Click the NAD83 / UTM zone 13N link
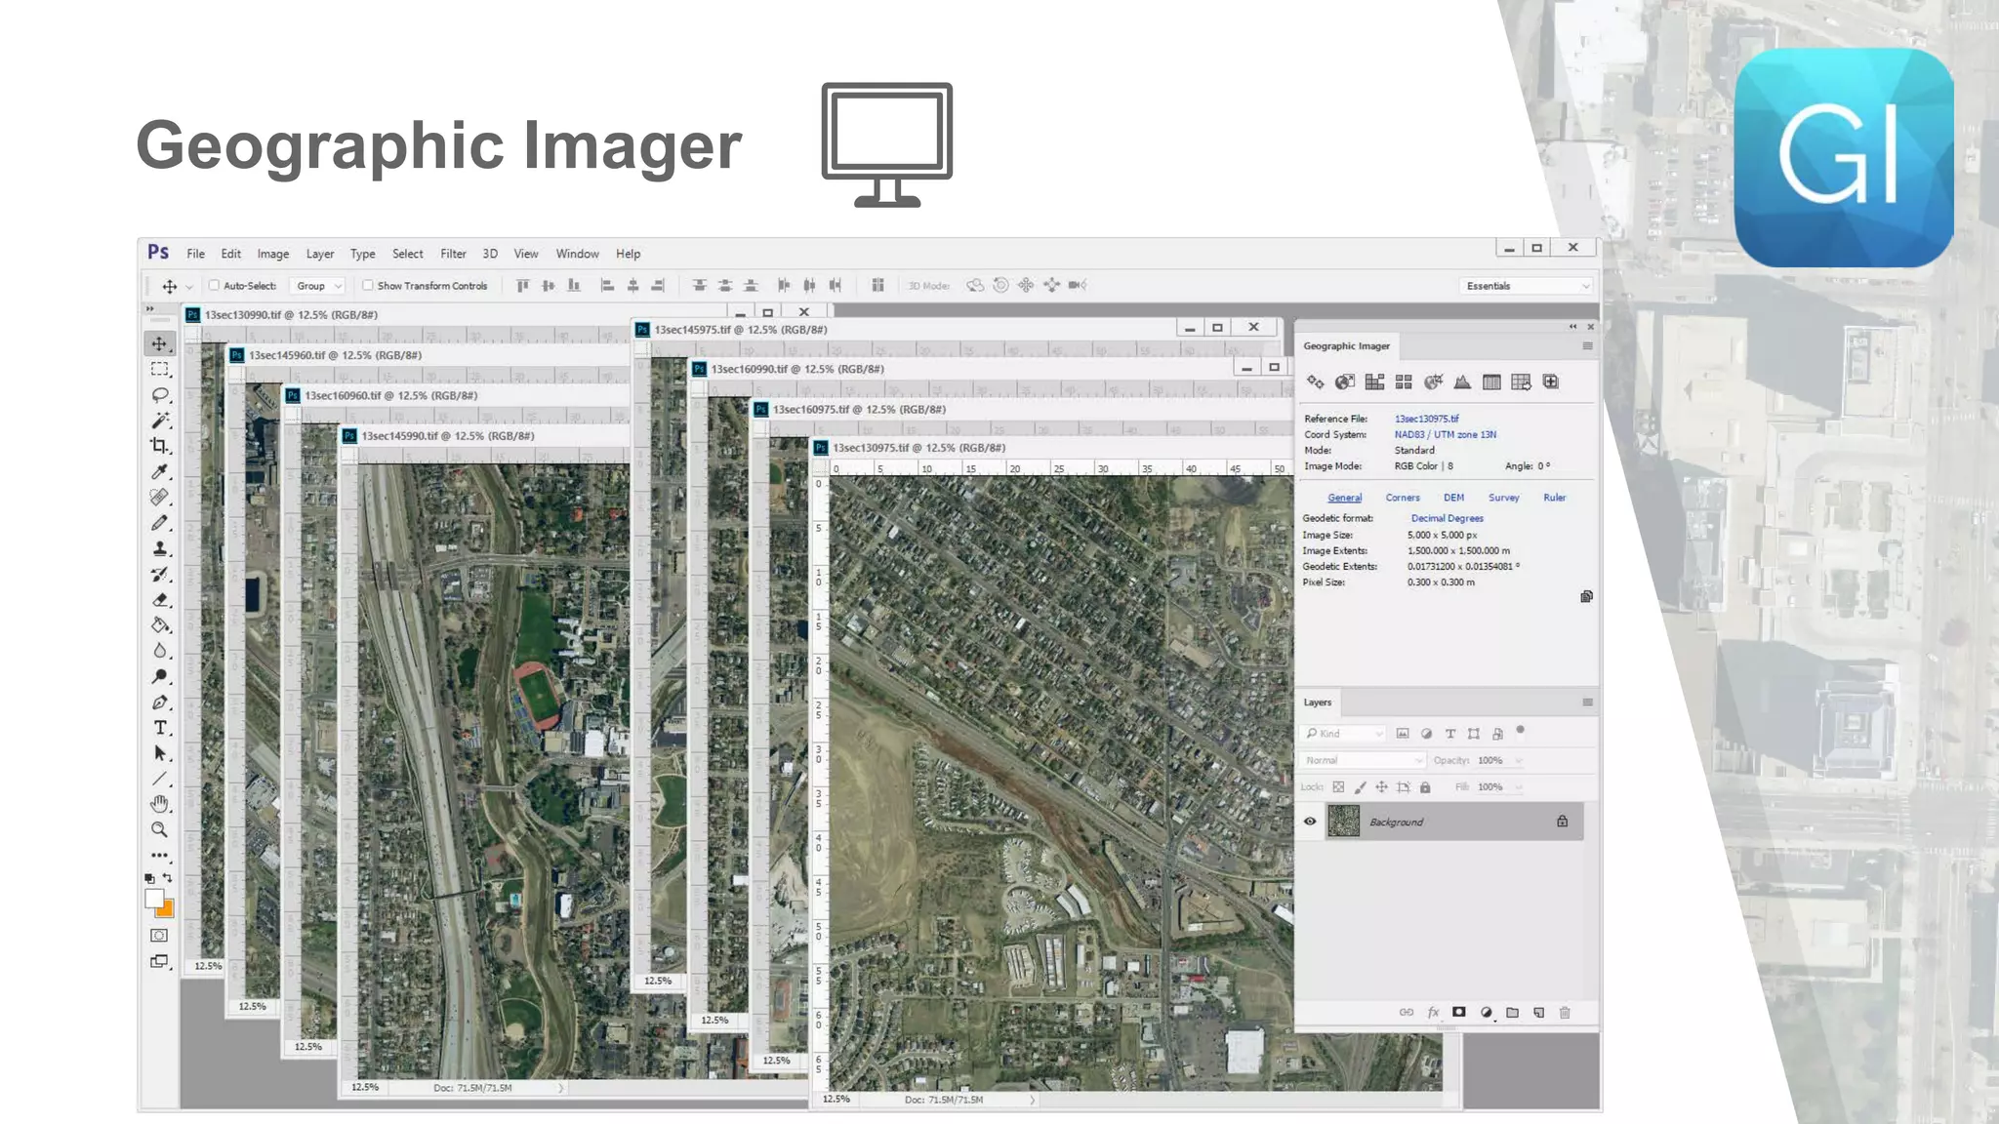 point(1445,435)
